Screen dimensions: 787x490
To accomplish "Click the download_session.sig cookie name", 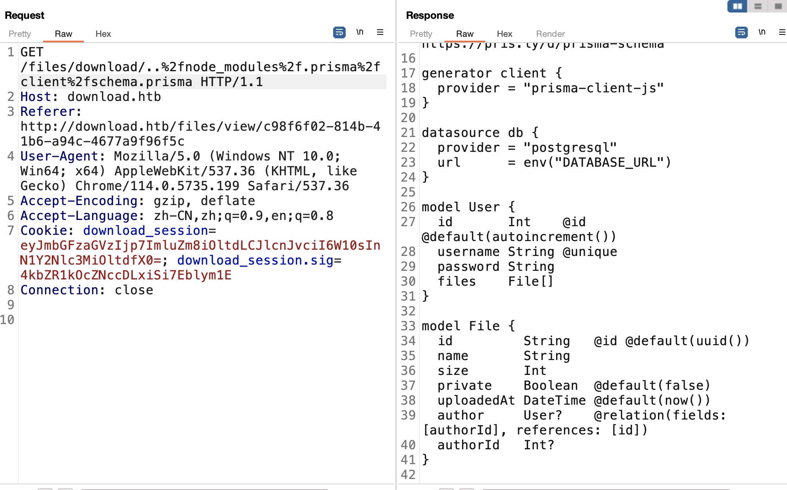I will (255, 260).
